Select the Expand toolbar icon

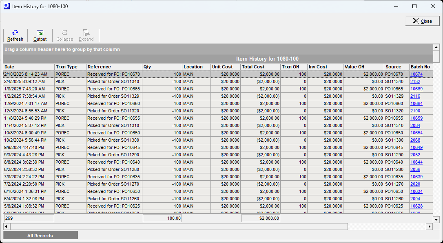click(x=86, y=35)
